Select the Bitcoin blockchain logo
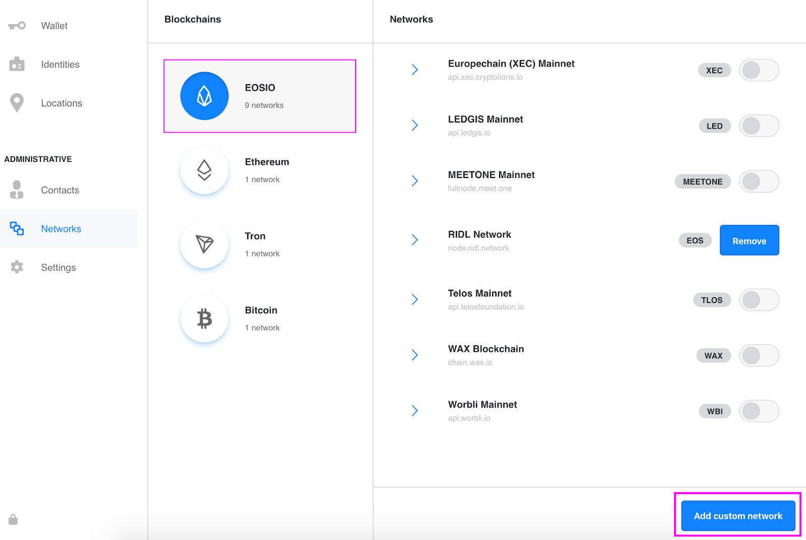806x540 pixels. click(x=205, y=318)
